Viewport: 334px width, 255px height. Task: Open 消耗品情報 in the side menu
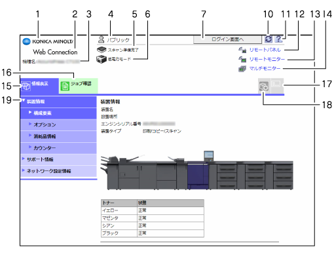click(58, 136)
